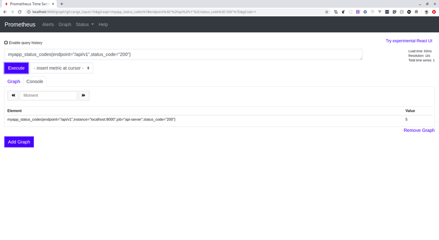Open the translate extension icon
Image resolution: width=439 pixels, height=240 pixels.
tap(336, 12)
